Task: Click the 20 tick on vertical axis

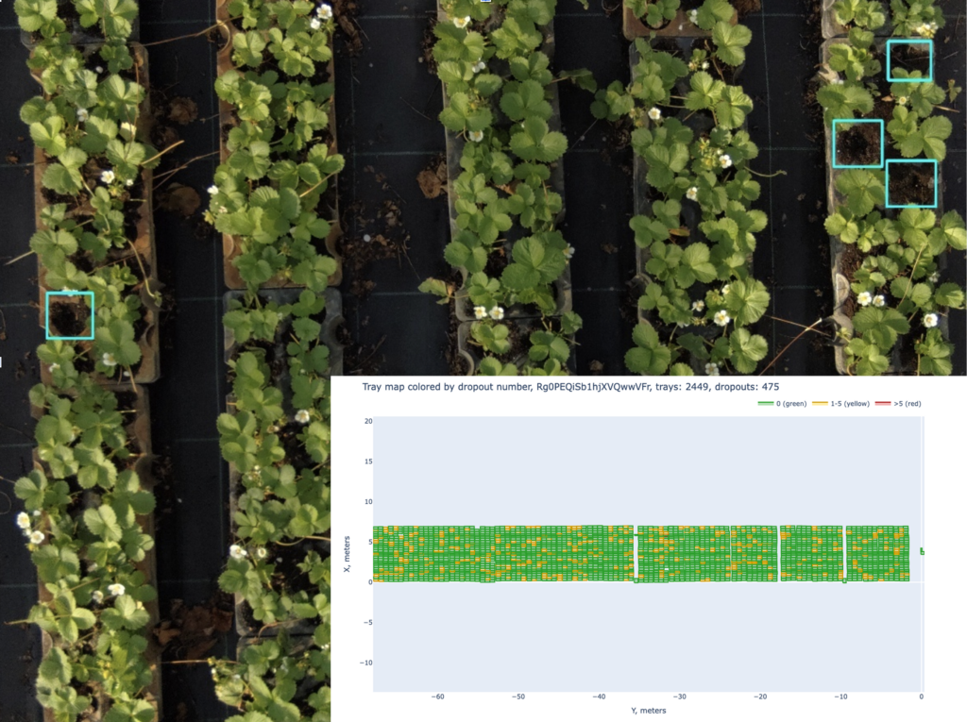Action: tap(367, 421)
